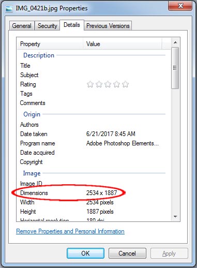197x268 pixels.
Task: Select the Dimensions property label
Action: [x=34, y=193]
